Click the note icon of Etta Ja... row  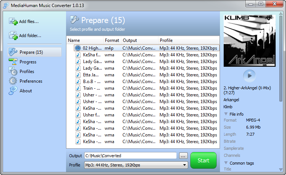pyautogui.click(x=78, y=75)
